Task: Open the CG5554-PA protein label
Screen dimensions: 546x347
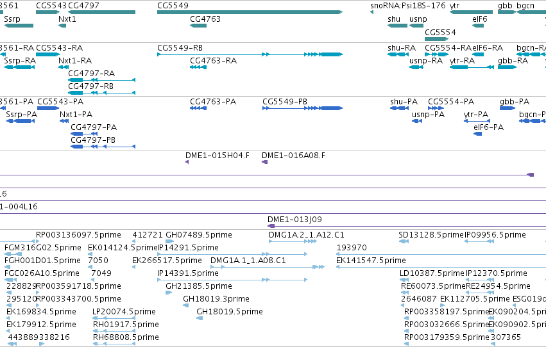Action: point(451,101)
